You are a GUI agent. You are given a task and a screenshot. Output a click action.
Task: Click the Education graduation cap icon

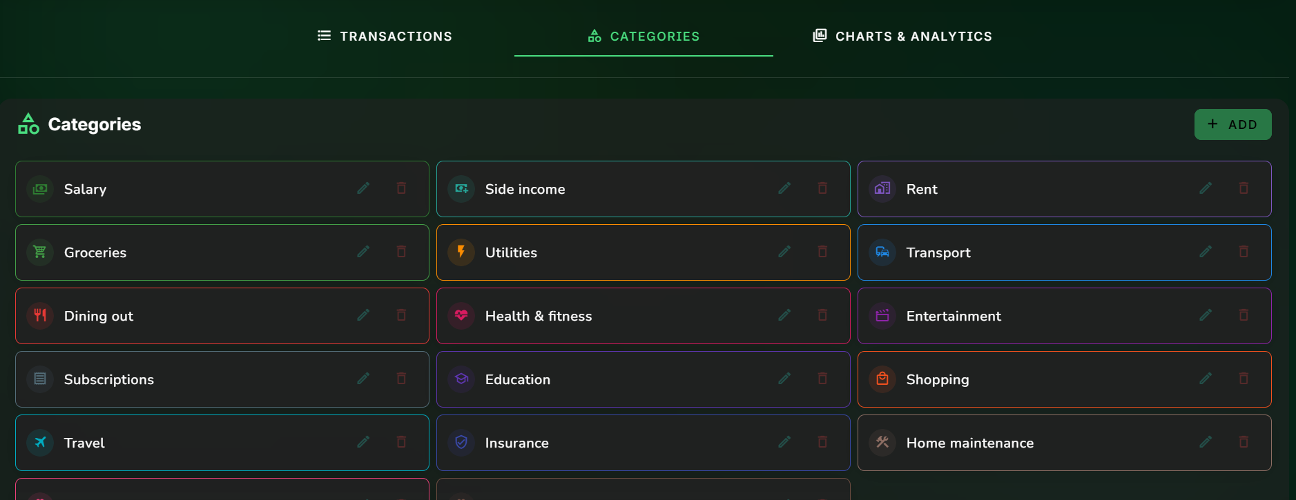point(461,379)
